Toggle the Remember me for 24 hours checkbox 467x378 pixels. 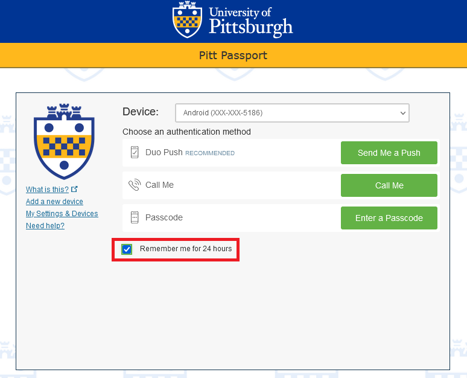tap(127, 249)
